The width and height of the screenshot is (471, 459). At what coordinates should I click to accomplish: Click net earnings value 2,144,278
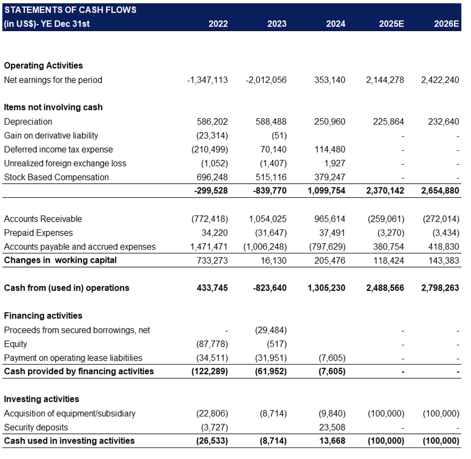(385, 80)
